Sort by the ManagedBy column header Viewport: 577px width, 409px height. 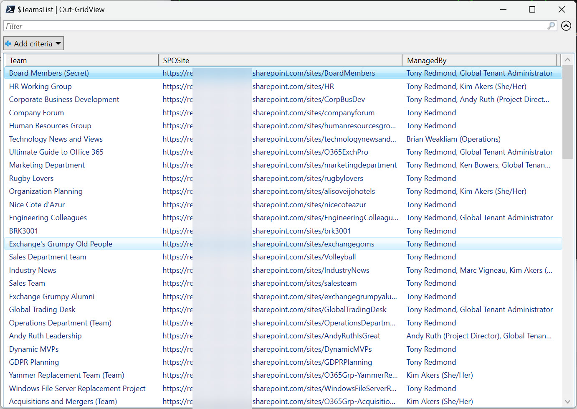(x=479, y=61)
